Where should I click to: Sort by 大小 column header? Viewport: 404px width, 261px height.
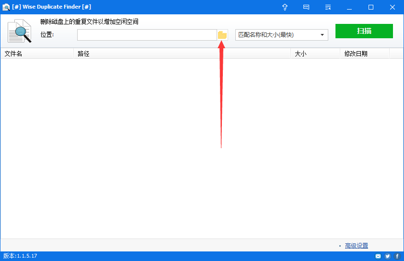pos(315,54)
